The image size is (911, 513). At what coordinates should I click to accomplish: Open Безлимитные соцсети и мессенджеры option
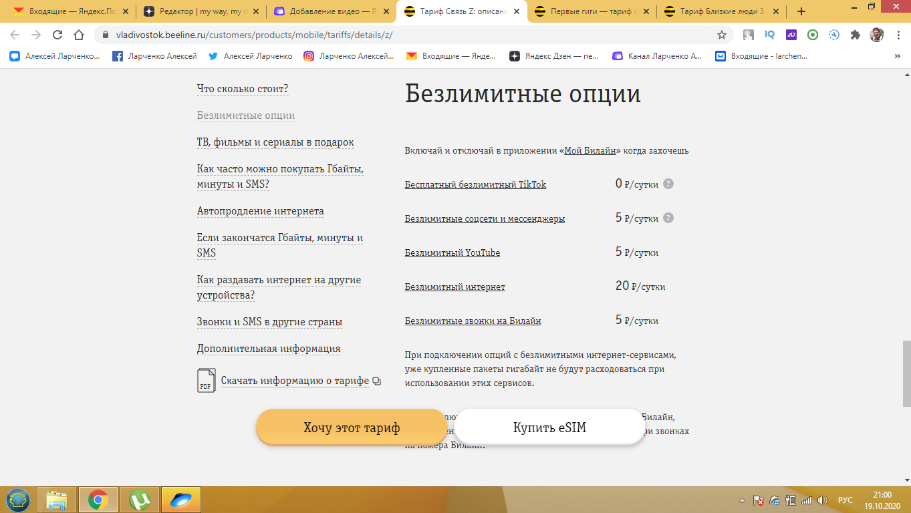[485, 218]
